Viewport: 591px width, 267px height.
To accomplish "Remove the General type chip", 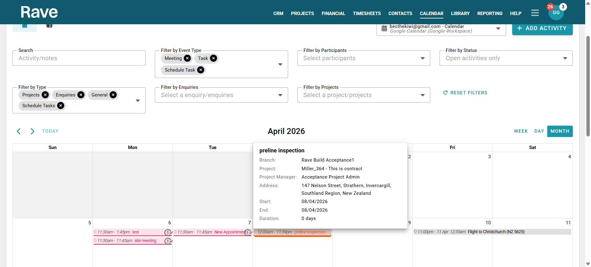I will (113, 95).
